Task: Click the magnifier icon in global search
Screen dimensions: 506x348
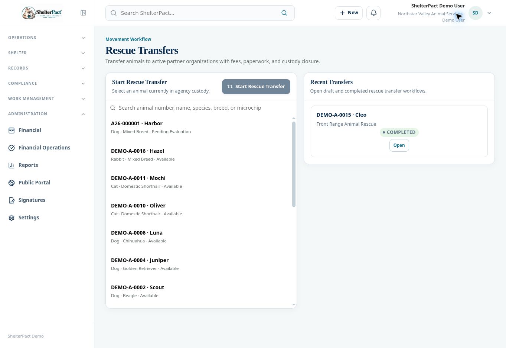Action: (x=114, y=13)
